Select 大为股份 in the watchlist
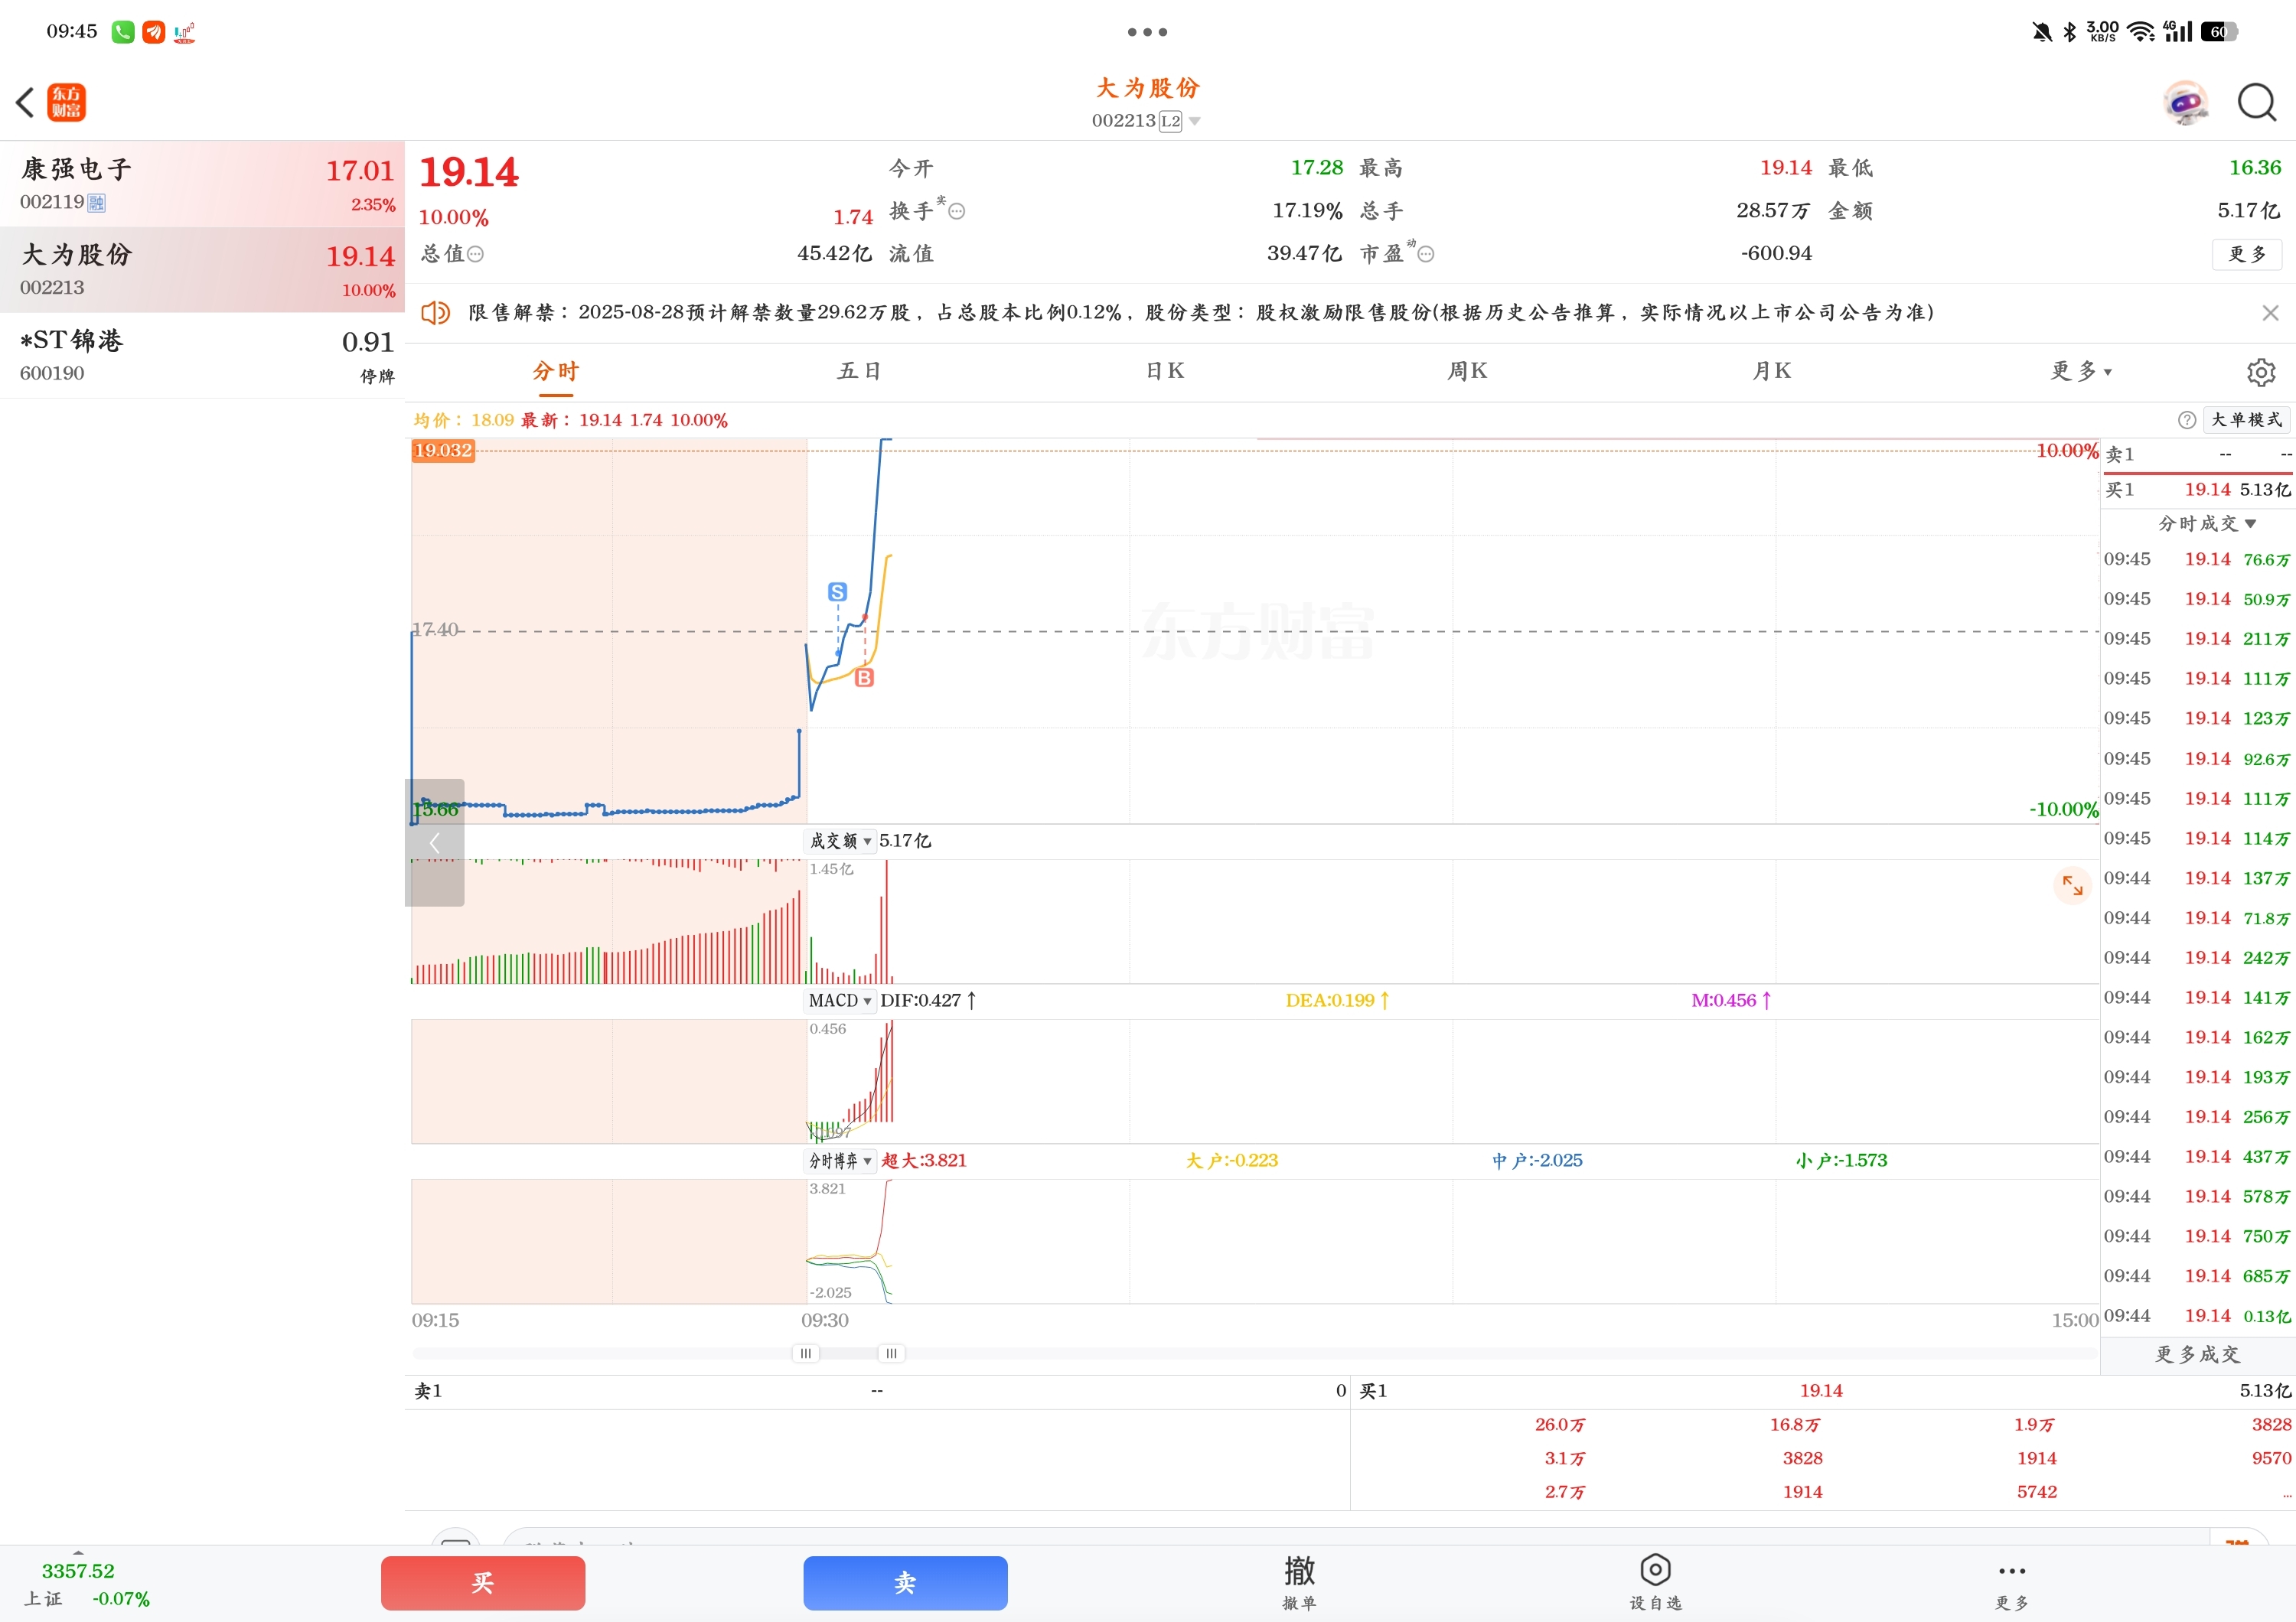The image size is (2296, 1622). click(202, 270)
